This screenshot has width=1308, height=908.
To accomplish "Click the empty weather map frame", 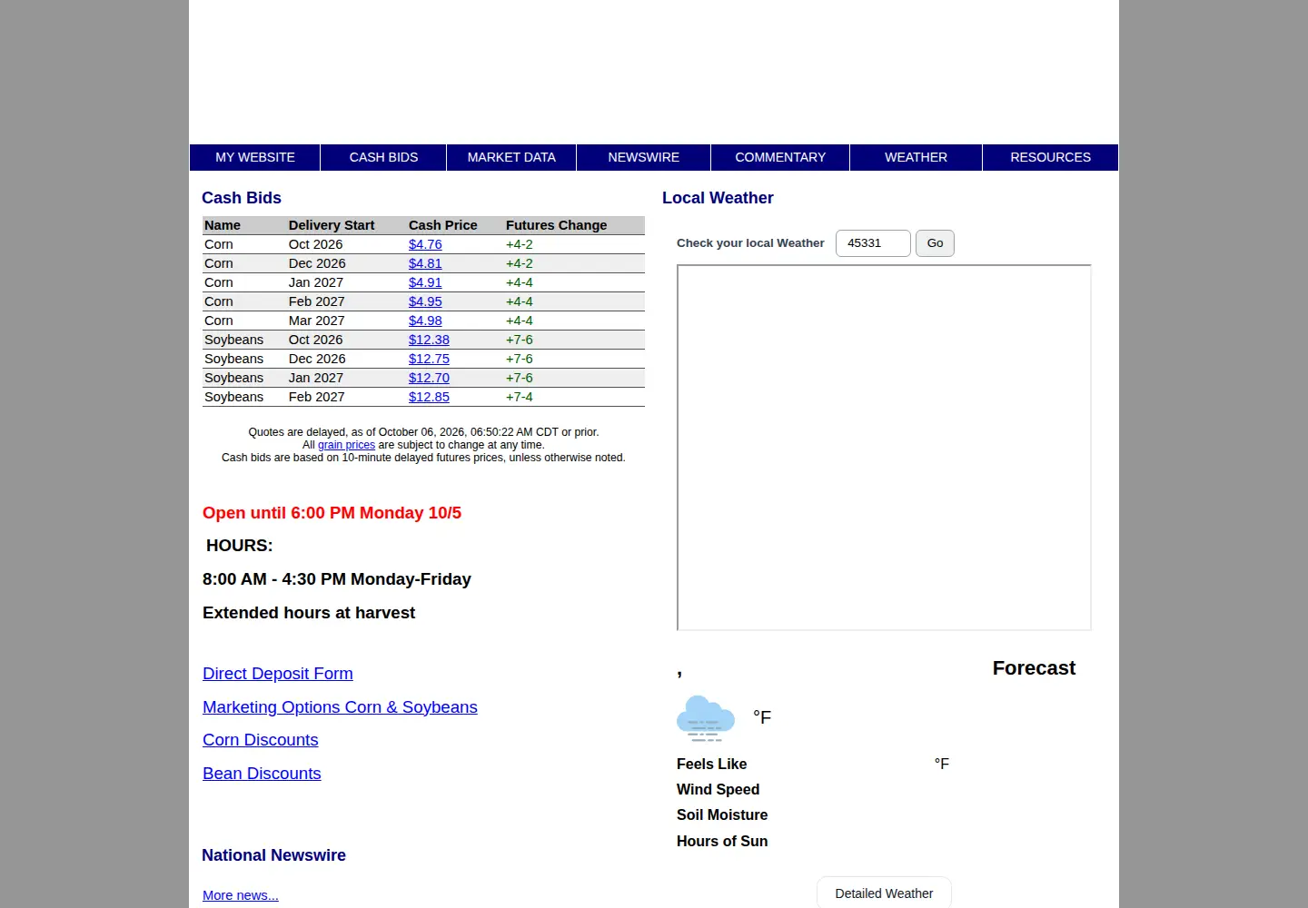I will click(884, 448).
